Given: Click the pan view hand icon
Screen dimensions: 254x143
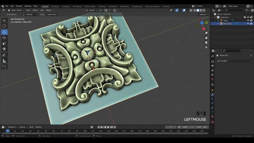Looking at the screenshot, I should click(x=206, y=38).
